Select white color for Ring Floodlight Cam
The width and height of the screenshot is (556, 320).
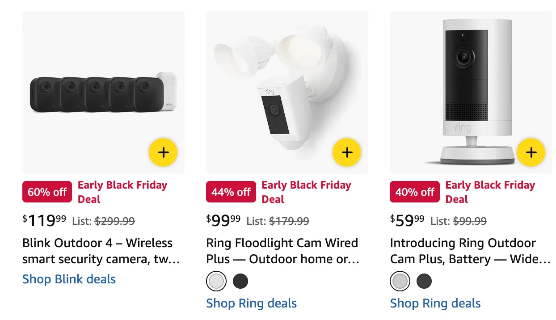216,281
